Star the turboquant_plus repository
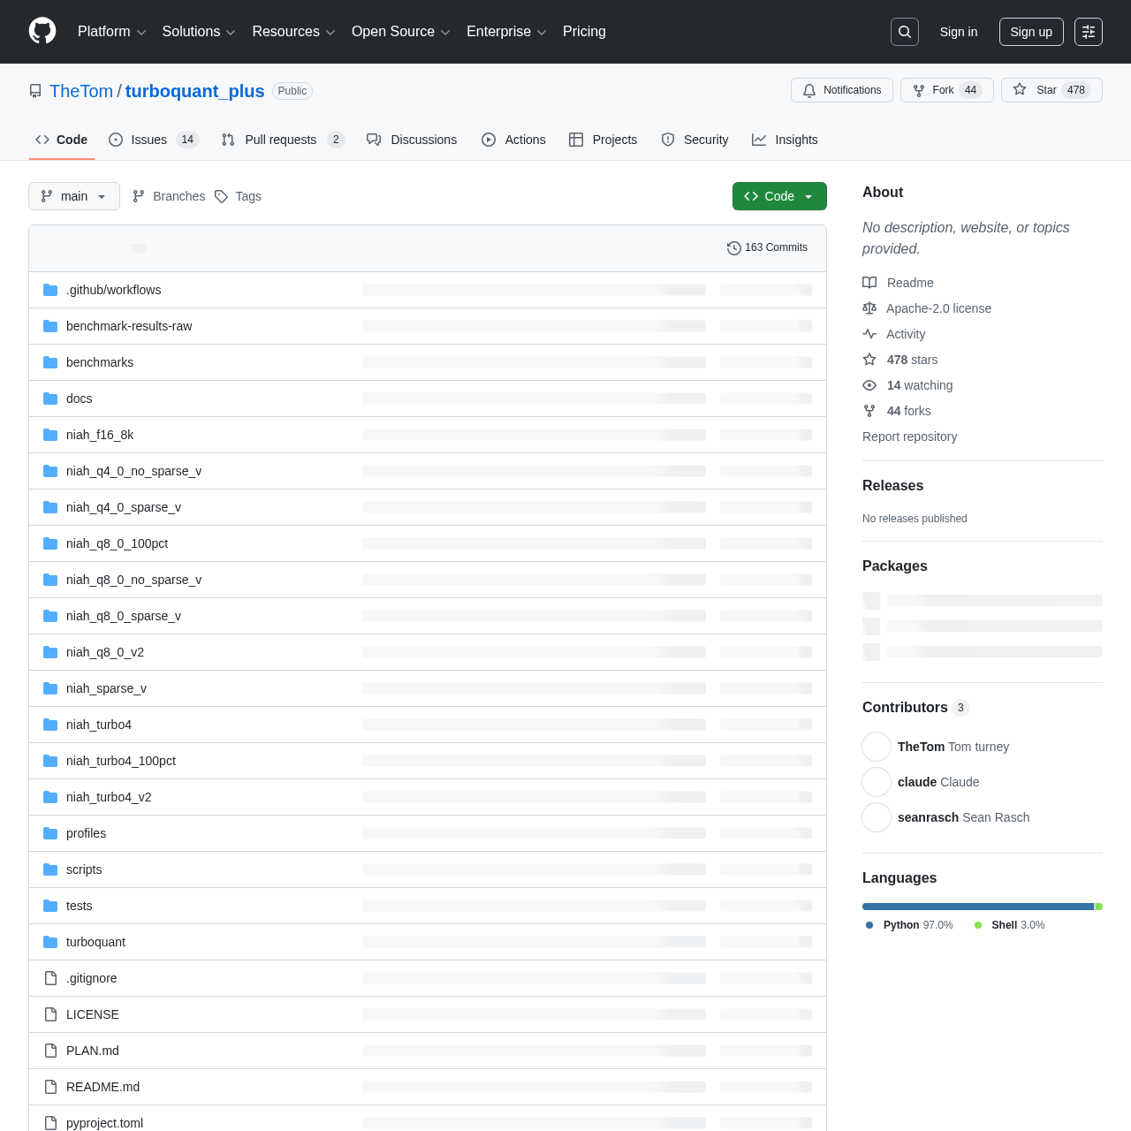Screen dimensions: 1131x1131 [x=1051, y=89]
